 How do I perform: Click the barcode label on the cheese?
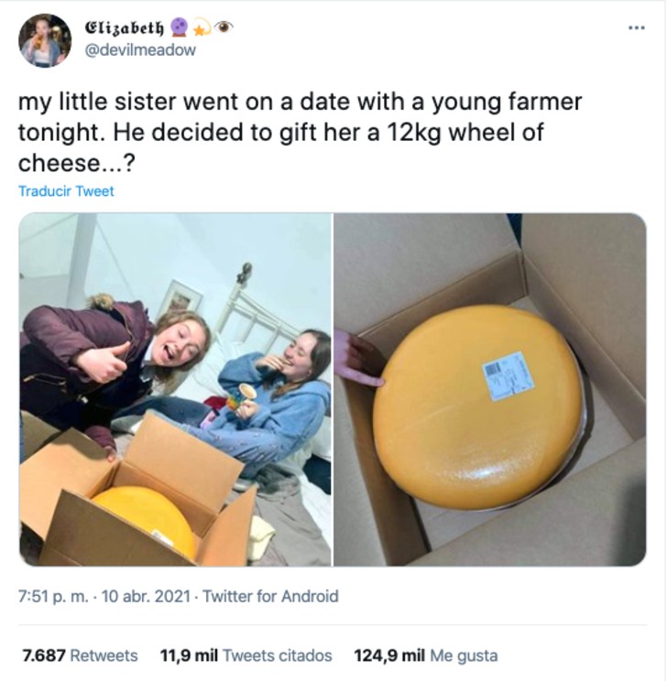(508, 376)
